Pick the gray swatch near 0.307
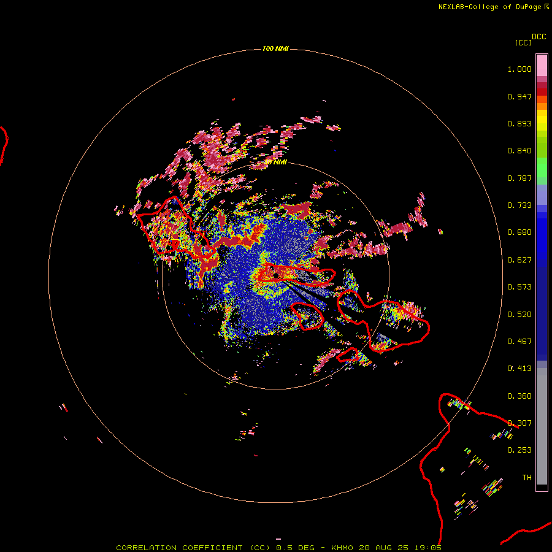The image size is (552, 552). click(x=542, y=426)
